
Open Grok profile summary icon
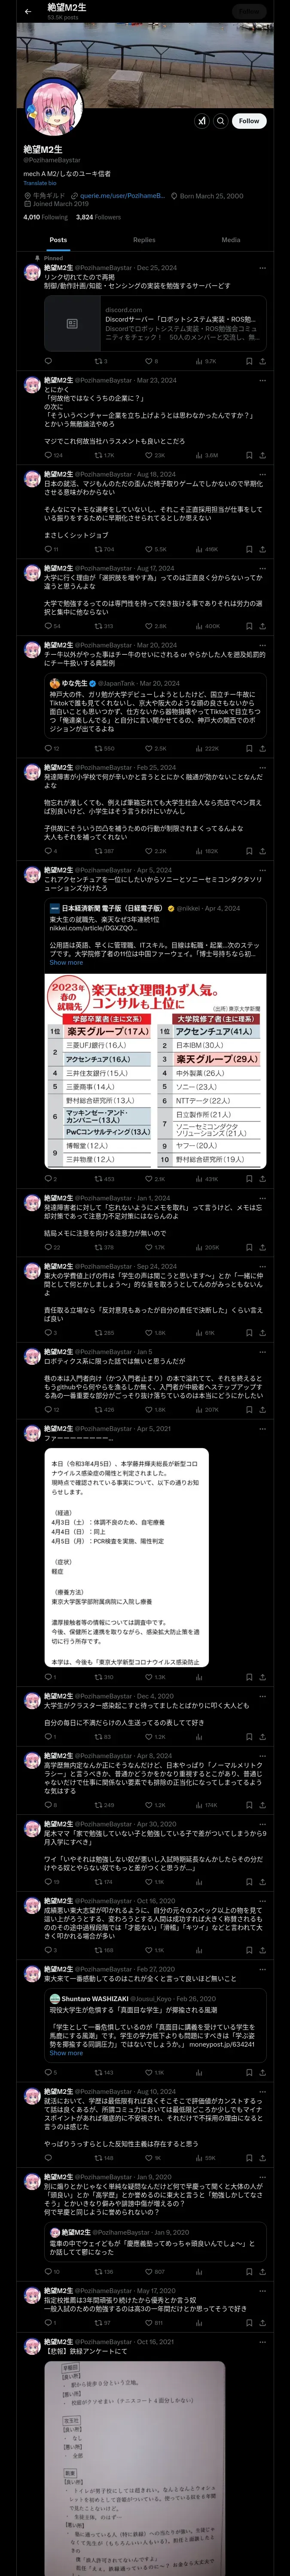click(201, 120)
